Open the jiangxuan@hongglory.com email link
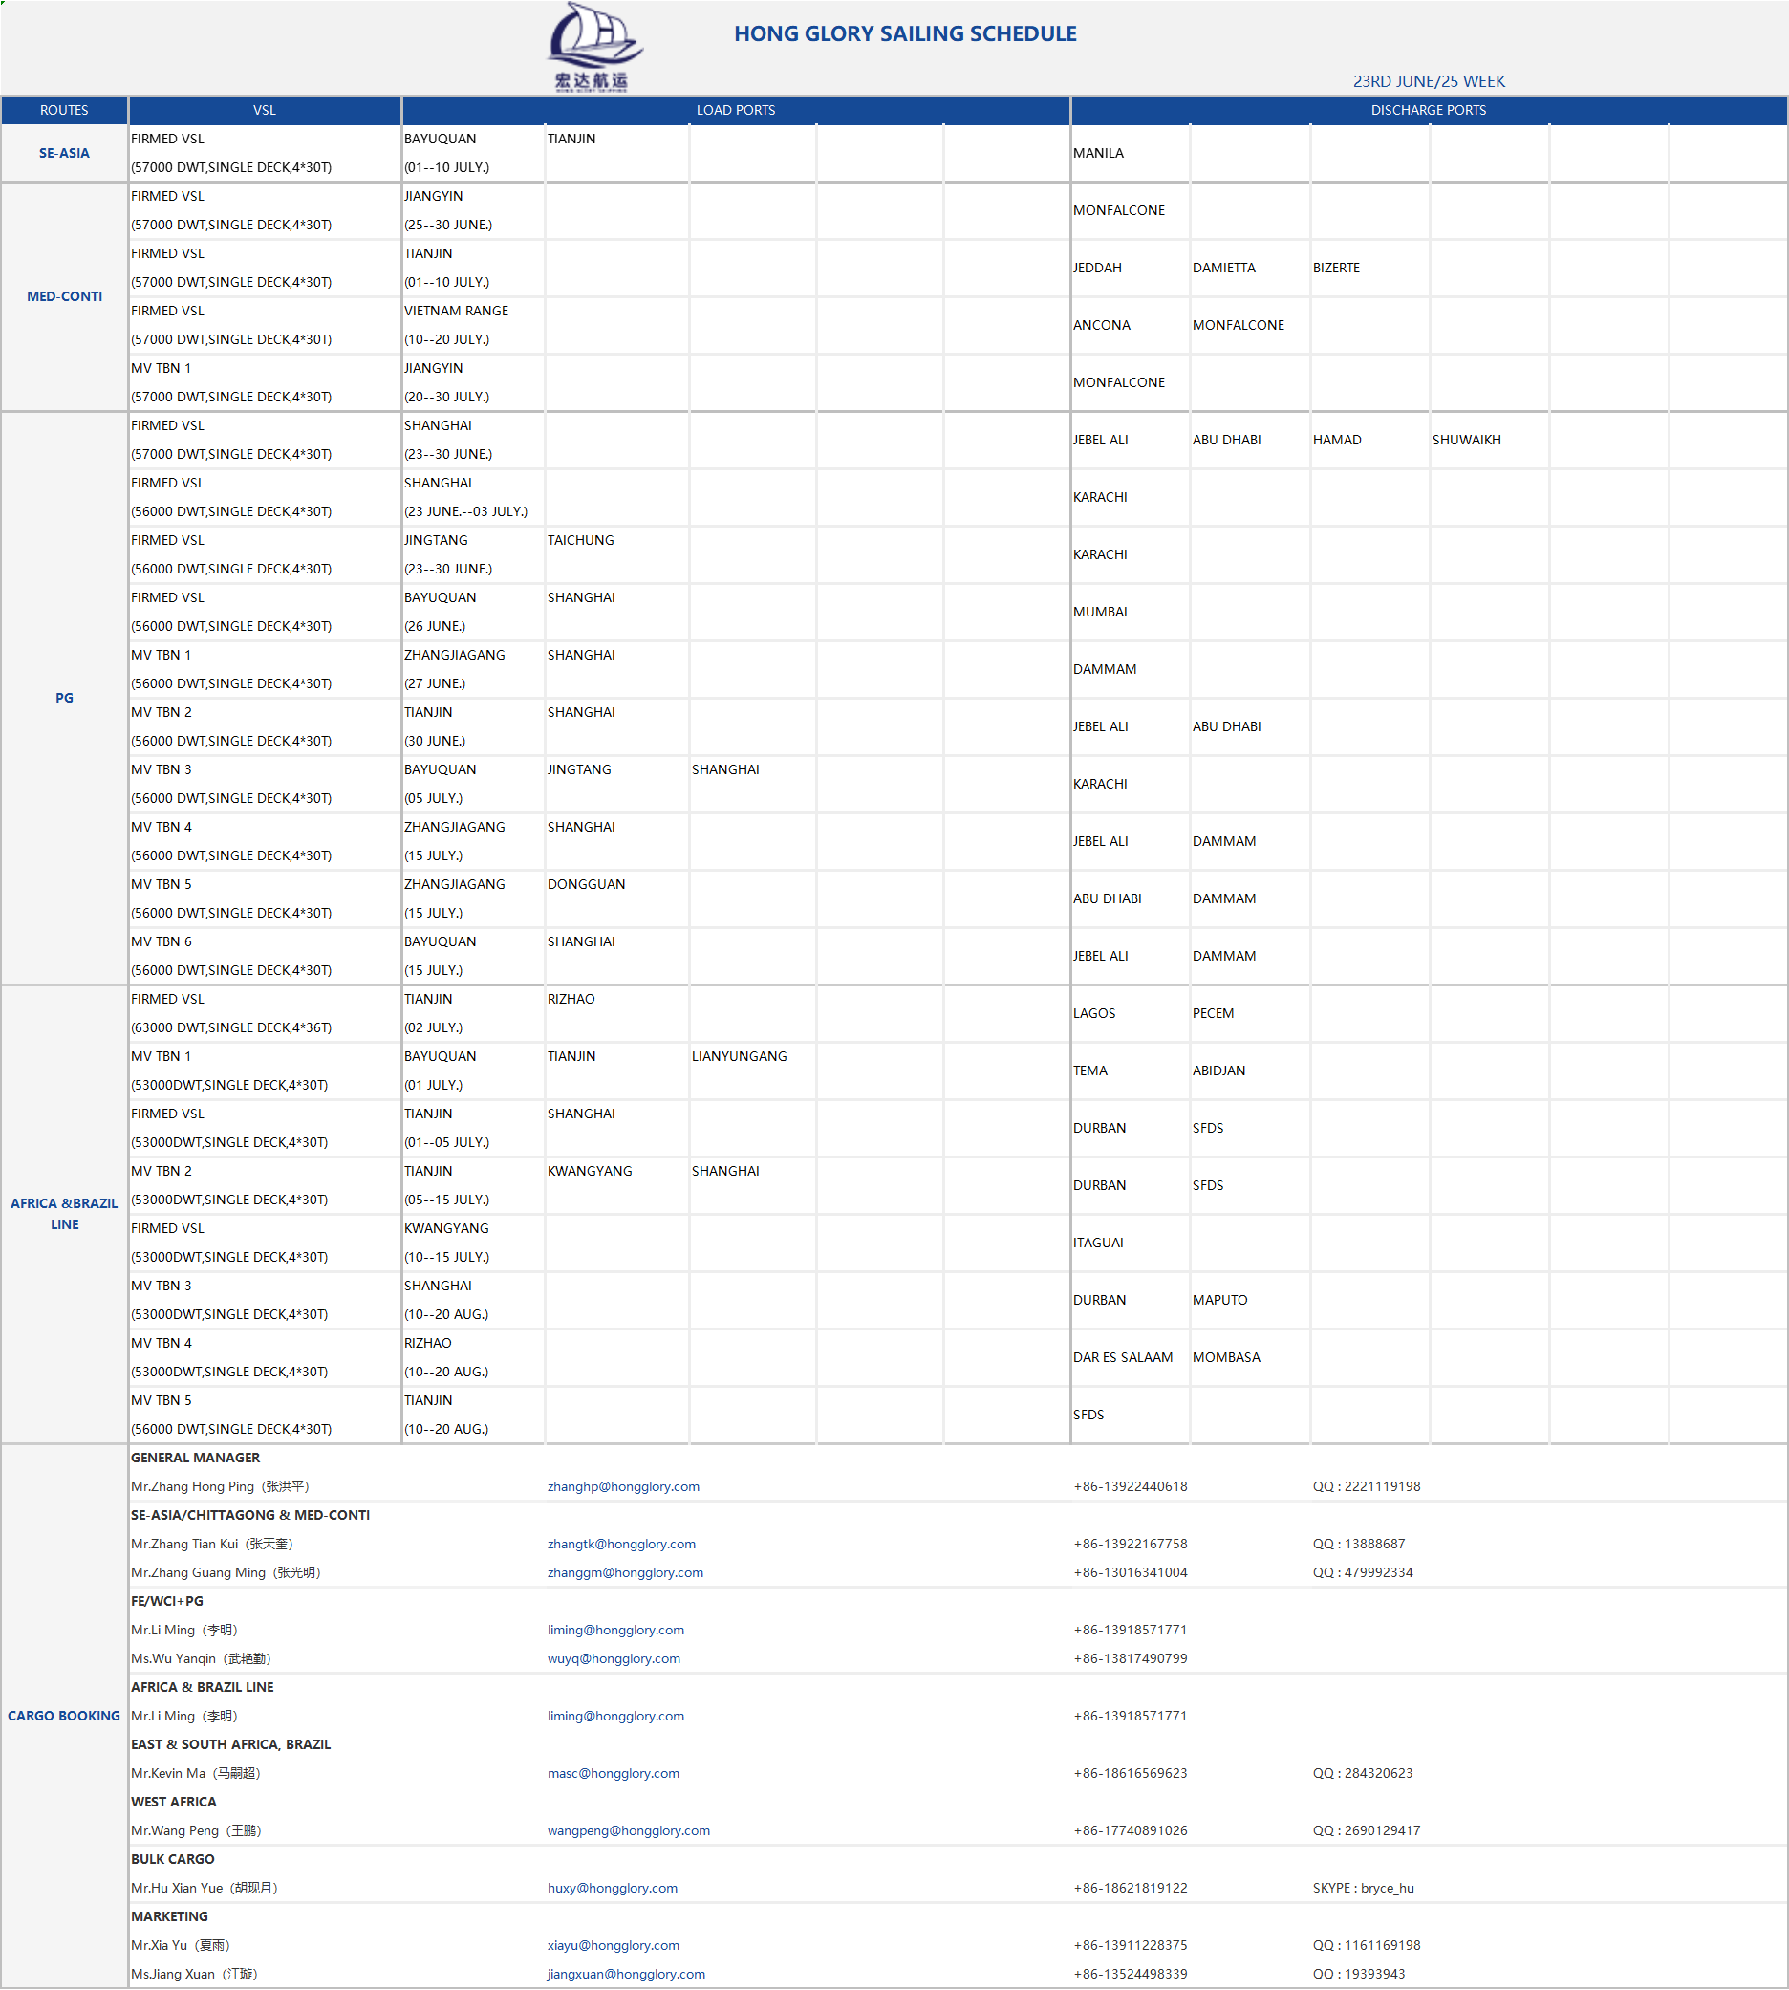The width and height of the screenshot is (1789, 1990). [x=626, y=1974]
